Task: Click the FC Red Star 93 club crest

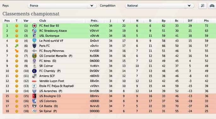Action: 34,26
